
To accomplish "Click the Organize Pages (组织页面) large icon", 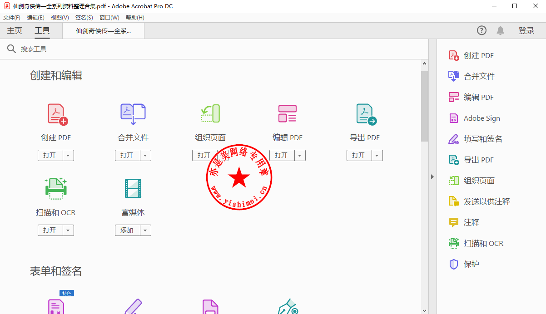I will pos(210,114).
